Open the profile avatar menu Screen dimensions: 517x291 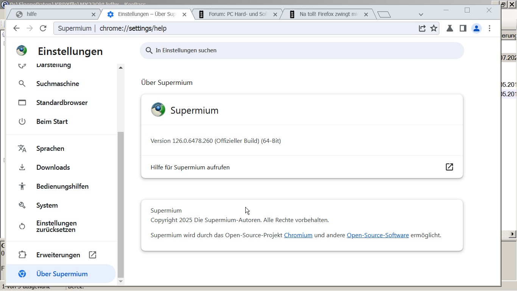pyautogui.click(x=477, y=28)
